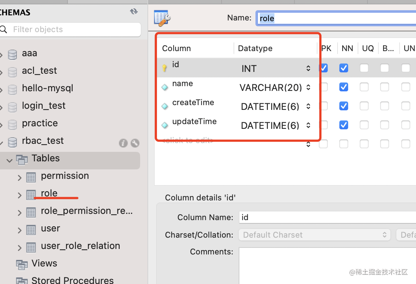Uncheck the NN checkbox for id
416x284 pixels.
(x=344, y=68)
